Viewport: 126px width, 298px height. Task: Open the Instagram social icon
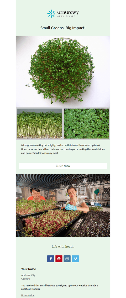point(67,259)
